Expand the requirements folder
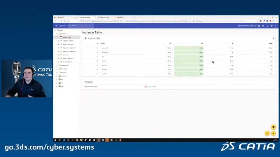The image size is (280, 157). tap(57, 65)
